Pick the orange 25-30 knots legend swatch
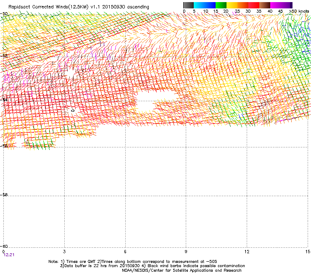This screenshot has width=311, height=273. pyautogui.click(x=243, y=5)
